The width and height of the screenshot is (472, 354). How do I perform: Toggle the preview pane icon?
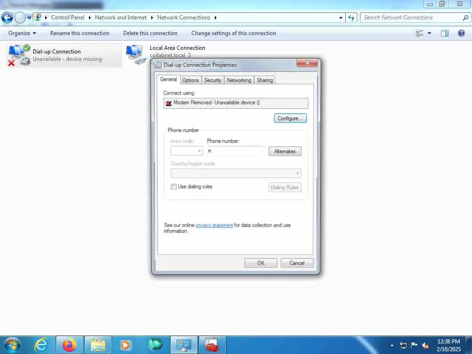click(x=445, y=33)
